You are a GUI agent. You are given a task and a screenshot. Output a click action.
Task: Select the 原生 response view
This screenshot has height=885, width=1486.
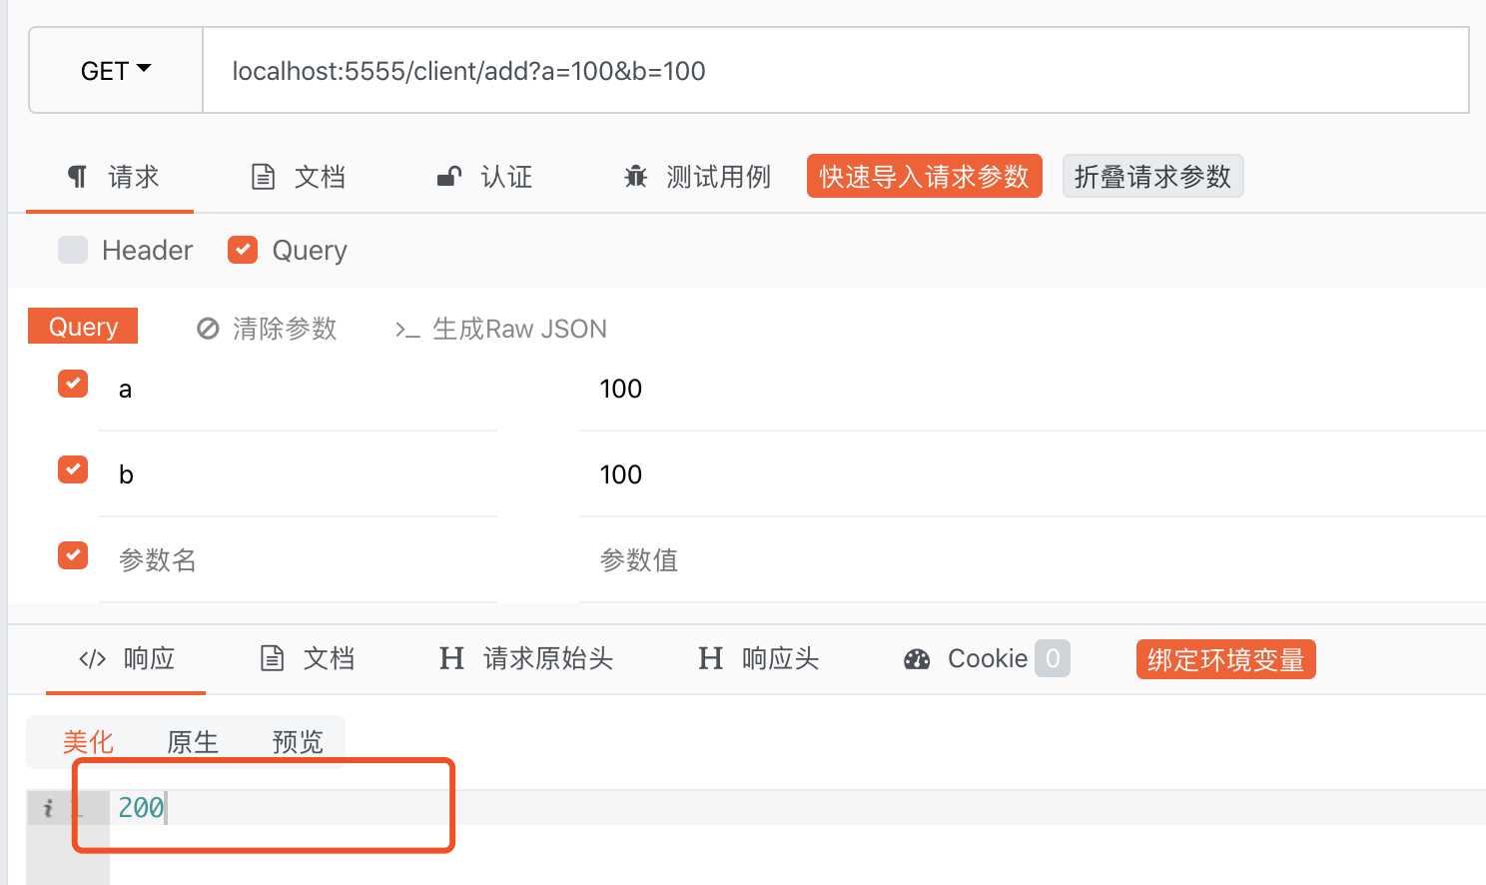[x=193, y=742]
